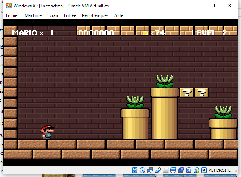Click the overlapping blue screens status icon
Viewport: 241px width, 177px height.
(x=181, y=170)
